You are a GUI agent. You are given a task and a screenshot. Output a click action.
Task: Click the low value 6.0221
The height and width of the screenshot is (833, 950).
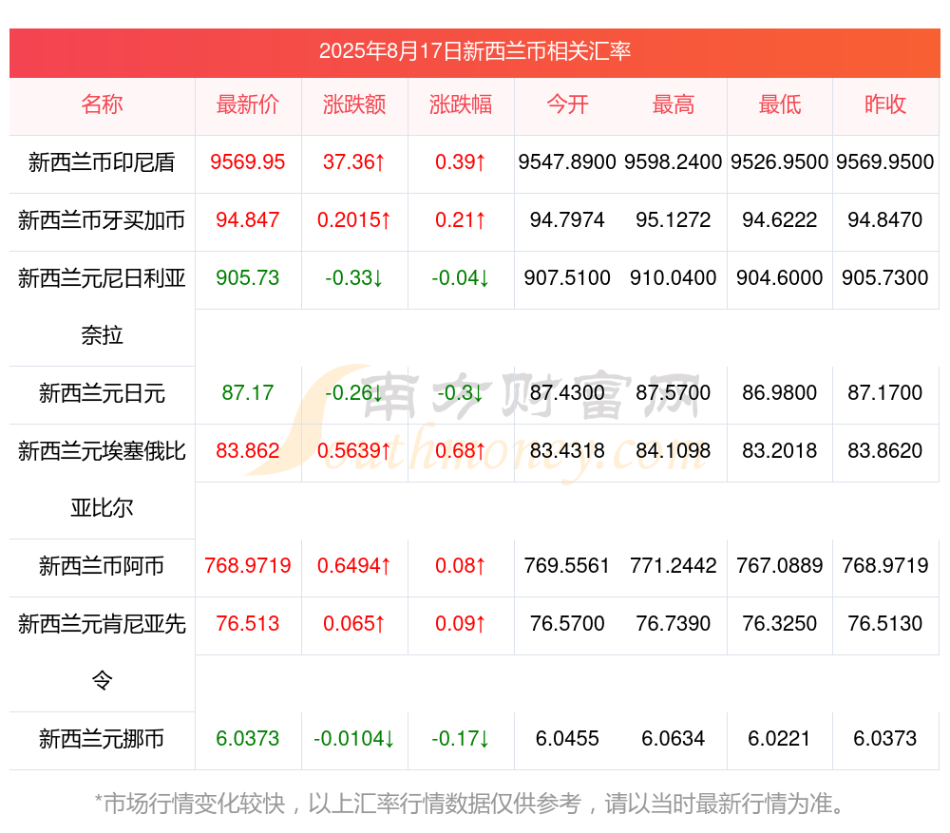click(x=780, y=739)
